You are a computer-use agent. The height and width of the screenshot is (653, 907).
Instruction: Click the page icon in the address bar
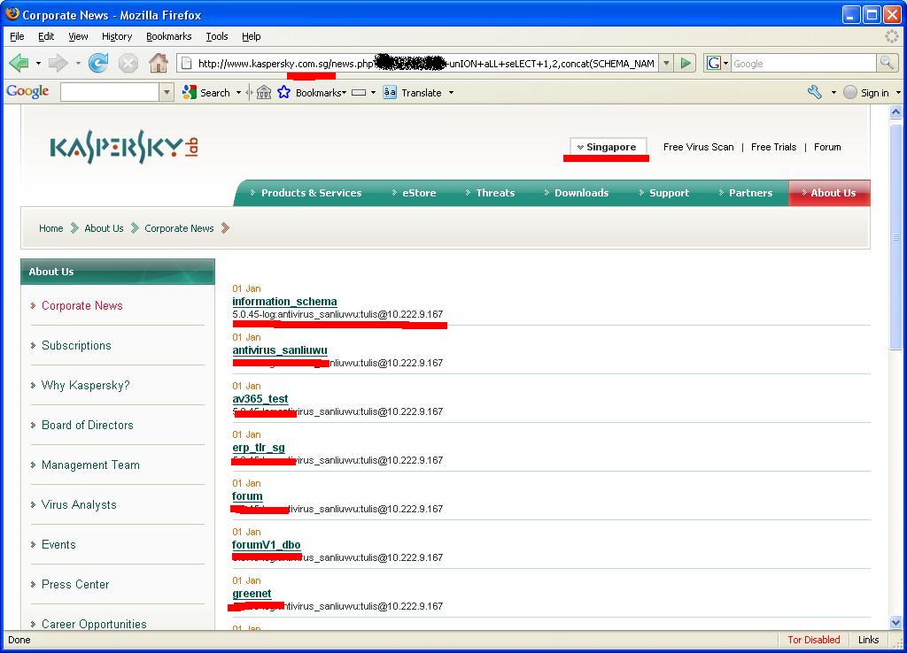[186, 64]
